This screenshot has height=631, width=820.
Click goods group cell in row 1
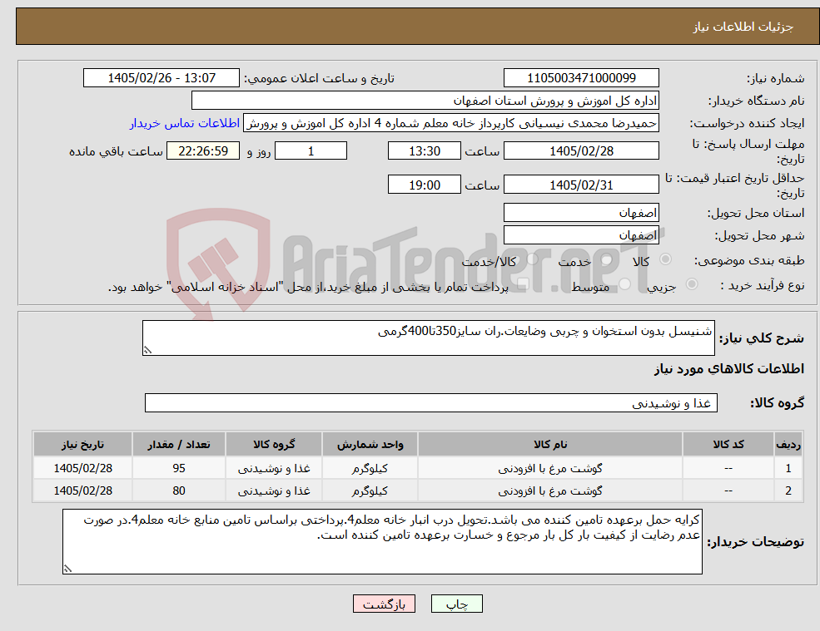click(x=274, y=468)
